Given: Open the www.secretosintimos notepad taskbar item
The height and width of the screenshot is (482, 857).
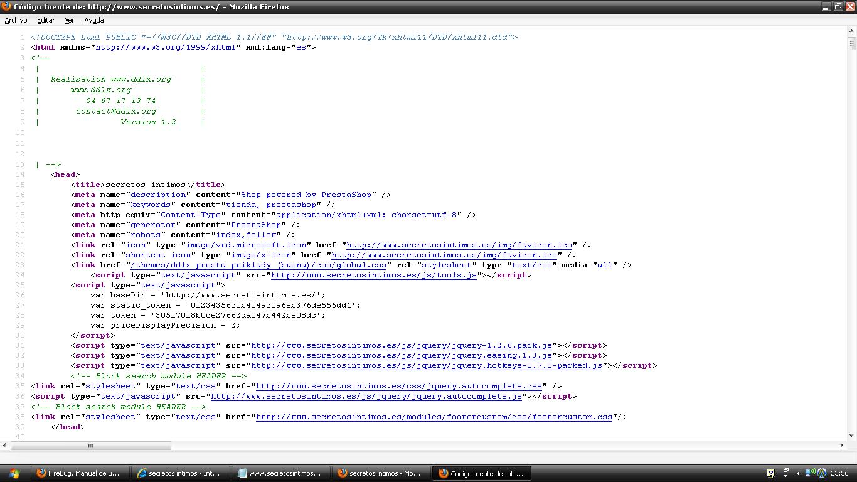Looking at the screenshot, I should click(280, 473).
